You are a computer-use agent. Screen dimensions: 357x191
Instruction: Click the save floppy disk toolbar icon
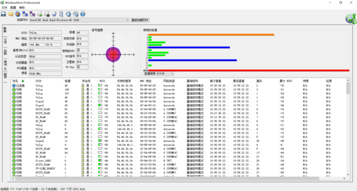[3, 14]
